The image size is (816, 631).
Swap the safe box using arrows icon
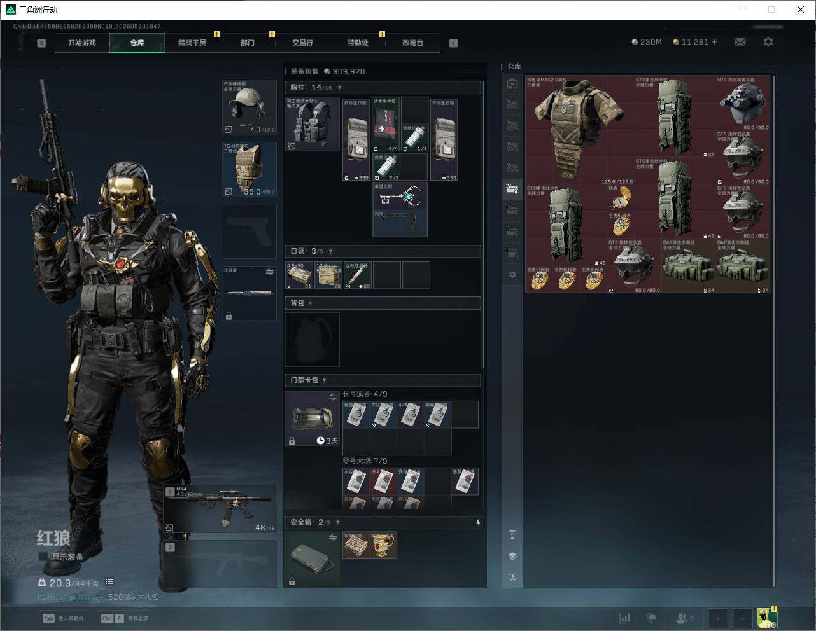click(x=333, y=537)
